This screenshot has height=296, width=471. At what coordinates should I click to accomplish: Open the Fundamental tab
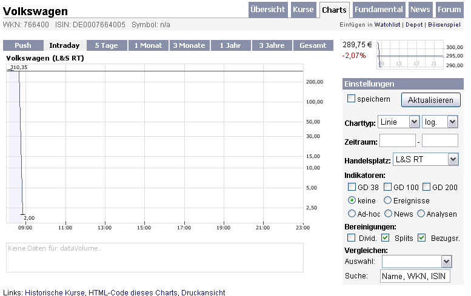pos(379,10)
